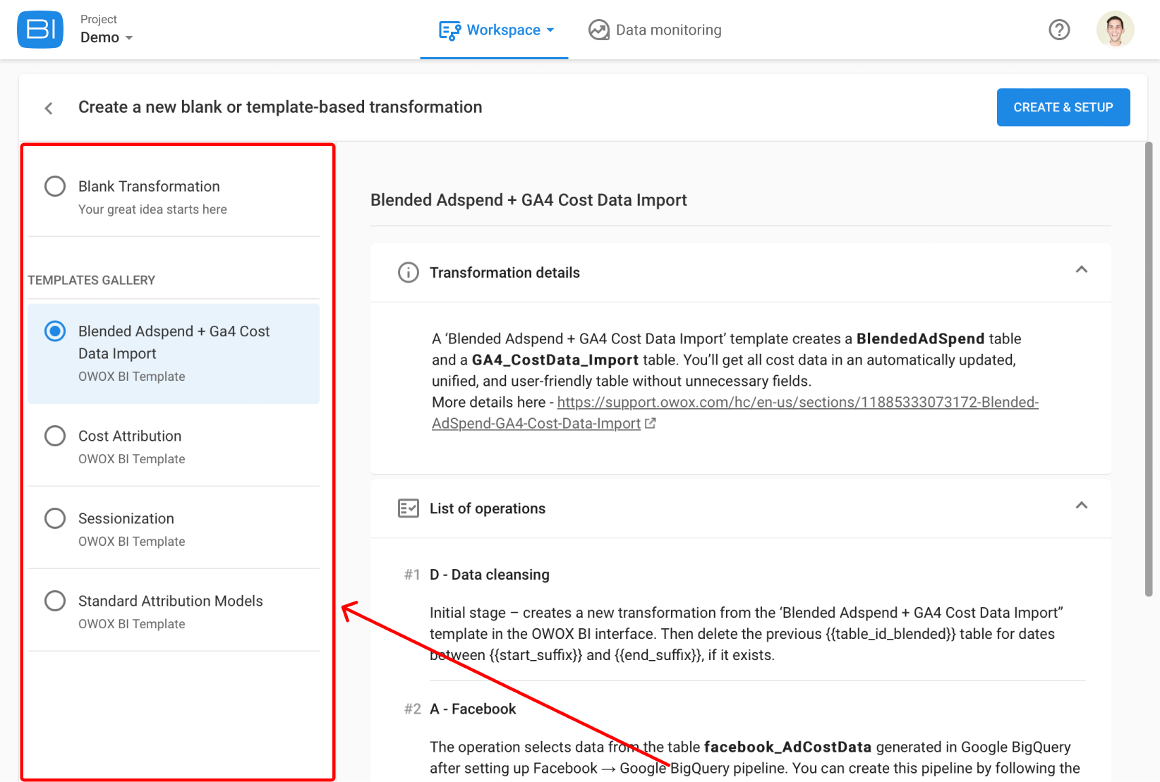Click 'OWOX BI Template' under Sessionization
The image size is (1160, 782).
click(x=132, y=542)
